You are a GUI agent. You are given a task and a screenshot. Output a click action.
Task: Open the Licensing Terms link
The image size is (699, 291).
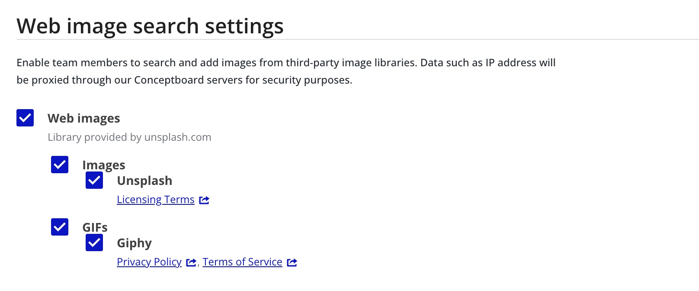tap(155, 200)
